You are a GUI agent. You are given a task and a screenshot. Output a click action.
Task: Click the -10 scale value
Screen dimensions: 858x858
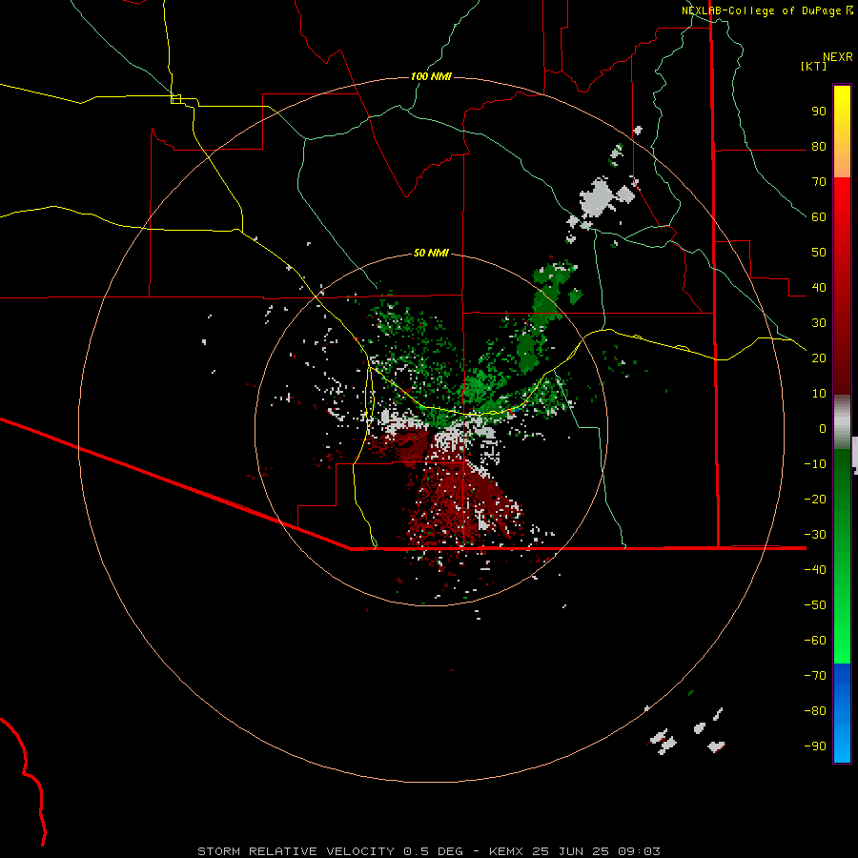pyautogui.click(x=815, y=464)
